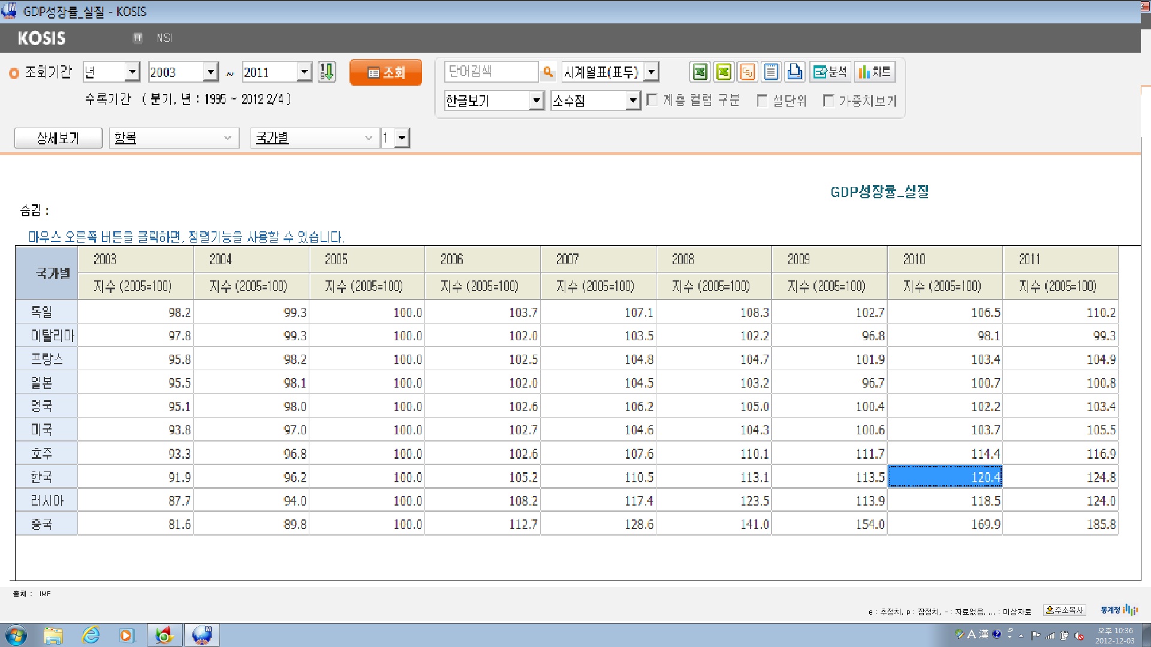Select the 이탈리아 row label
1151x647 pixels.
click(47, 335)
